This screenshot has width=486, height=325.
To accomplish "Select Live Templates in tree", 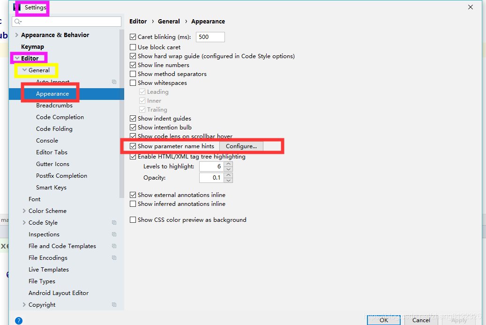I will click(49, 270).
